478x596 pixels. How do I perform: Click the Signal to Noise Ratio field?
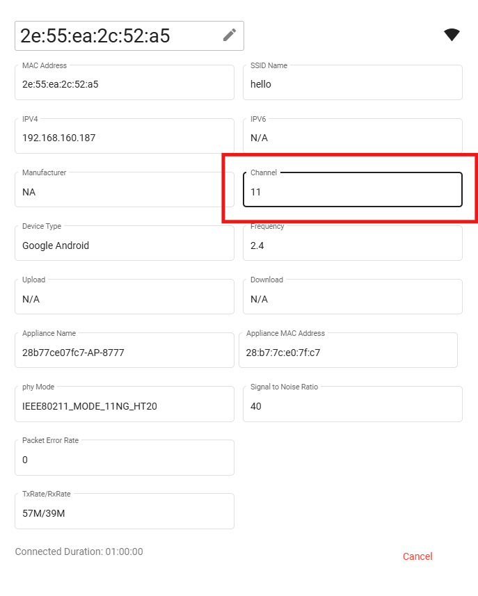[353, 404]
